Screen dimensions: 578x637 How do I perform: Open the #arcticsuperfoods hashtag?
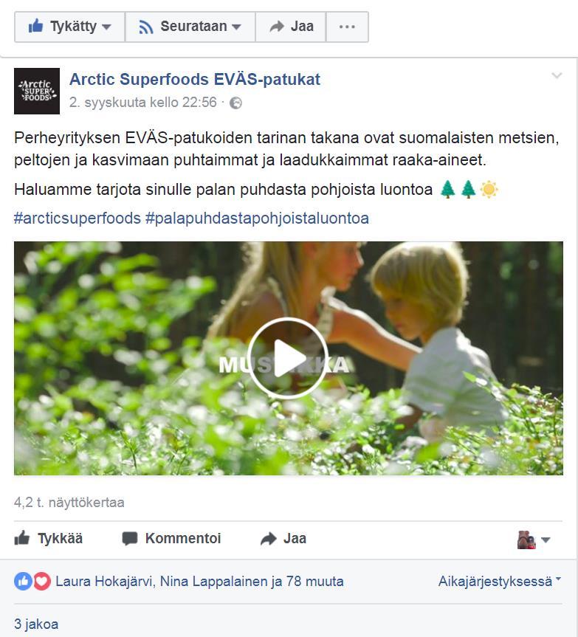(78, 218)
